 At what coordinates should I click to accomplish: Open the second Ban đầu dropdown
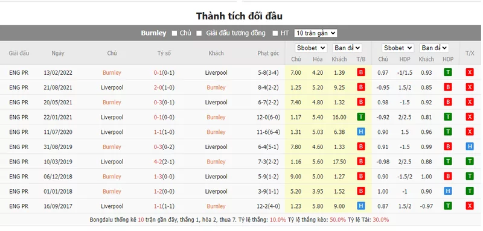(x=434, y=48)
